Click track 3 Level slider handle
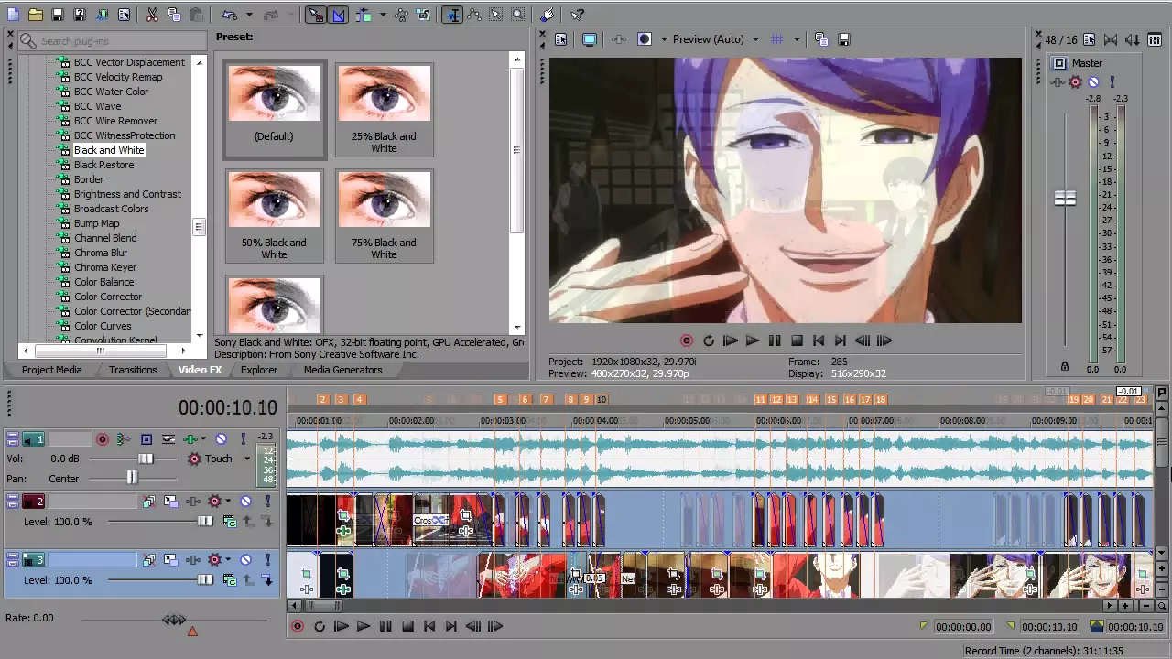This screenshot has width=1172, height=659. 205,580
